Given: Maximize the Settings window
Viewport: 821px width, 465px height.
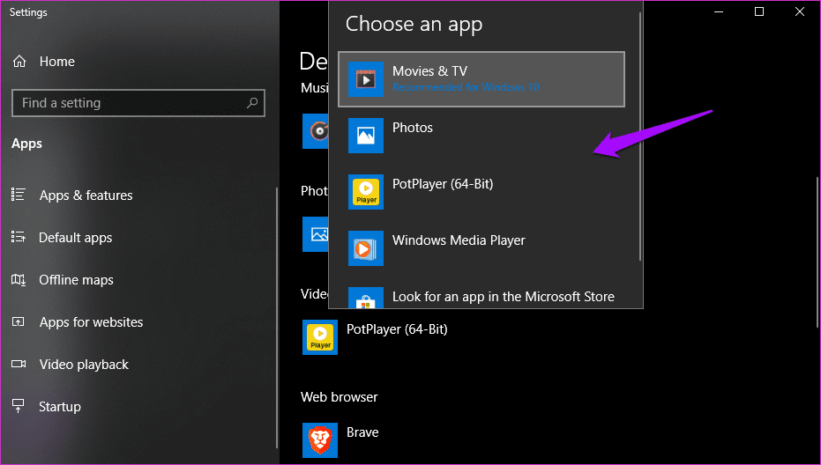Looking at the screenshot, I should [x=759, y=11].
